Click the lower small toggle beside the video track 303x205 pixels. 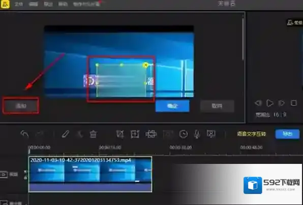coord(25,178)
